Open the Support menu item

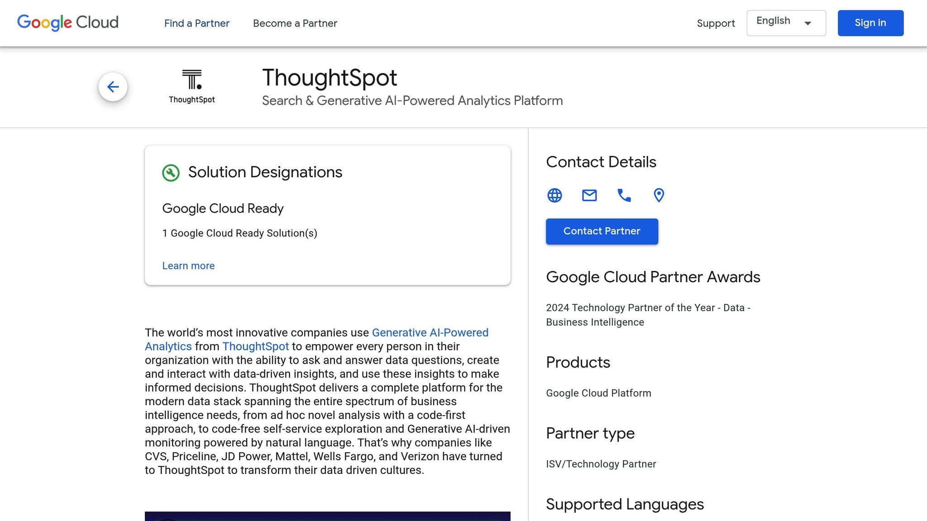(716, 23)
